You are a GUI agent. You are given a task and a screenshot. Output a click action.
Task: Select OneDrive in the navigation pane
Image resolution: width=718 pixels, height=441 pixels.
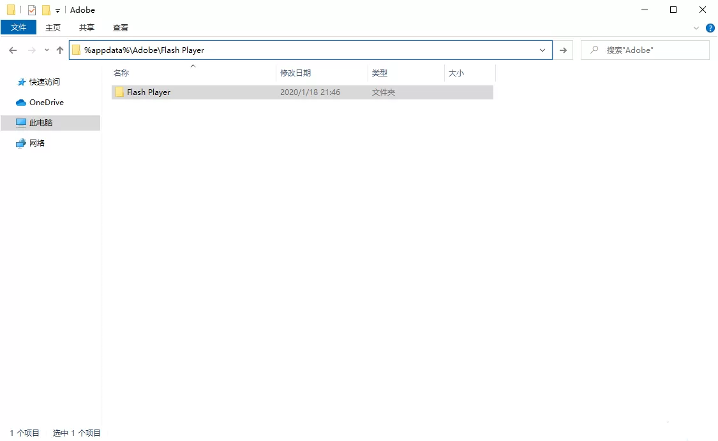click(46, 103)
